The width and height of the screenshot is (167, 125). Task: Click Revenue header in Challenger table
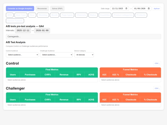pos(64,100)
